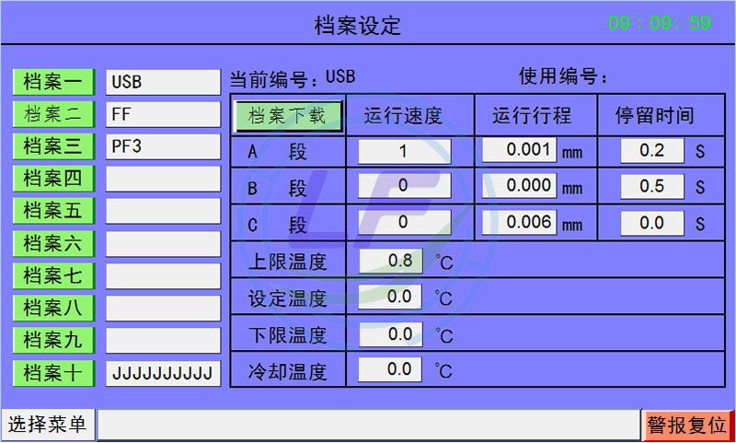This screenshot has height=443, width=736.
Task: Change the B段 停留时间 value 0.5
Action: [651, 186]
